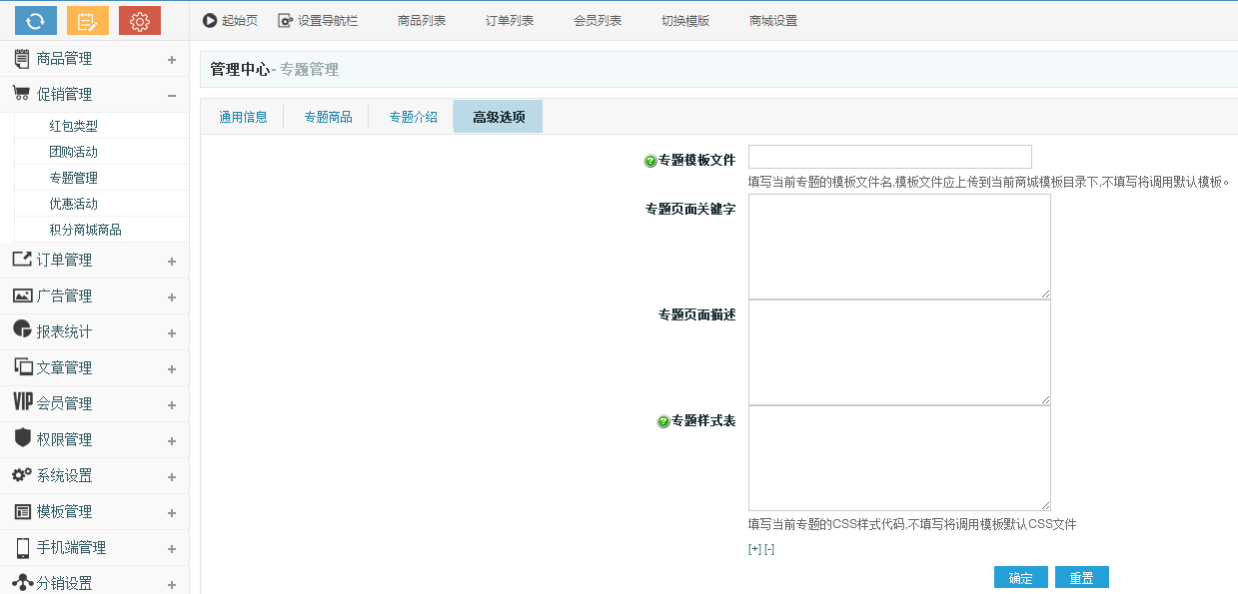Image resolution: width=1238 pixels, height=594 pixels.
Task: Focus the 专题模板文件 text field
Action: click(x=890, y=157)
